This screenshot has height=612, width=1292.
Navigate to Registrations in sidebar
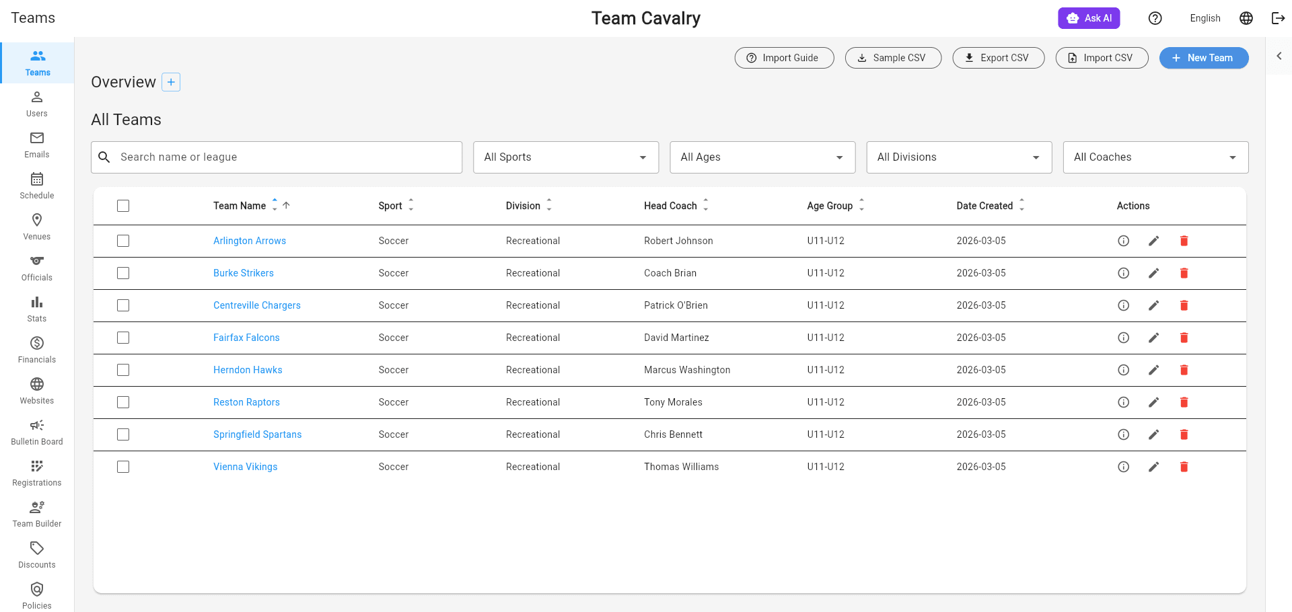click(x=37, y=473)
